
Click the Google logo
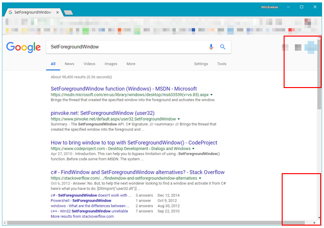coord(24,47)
